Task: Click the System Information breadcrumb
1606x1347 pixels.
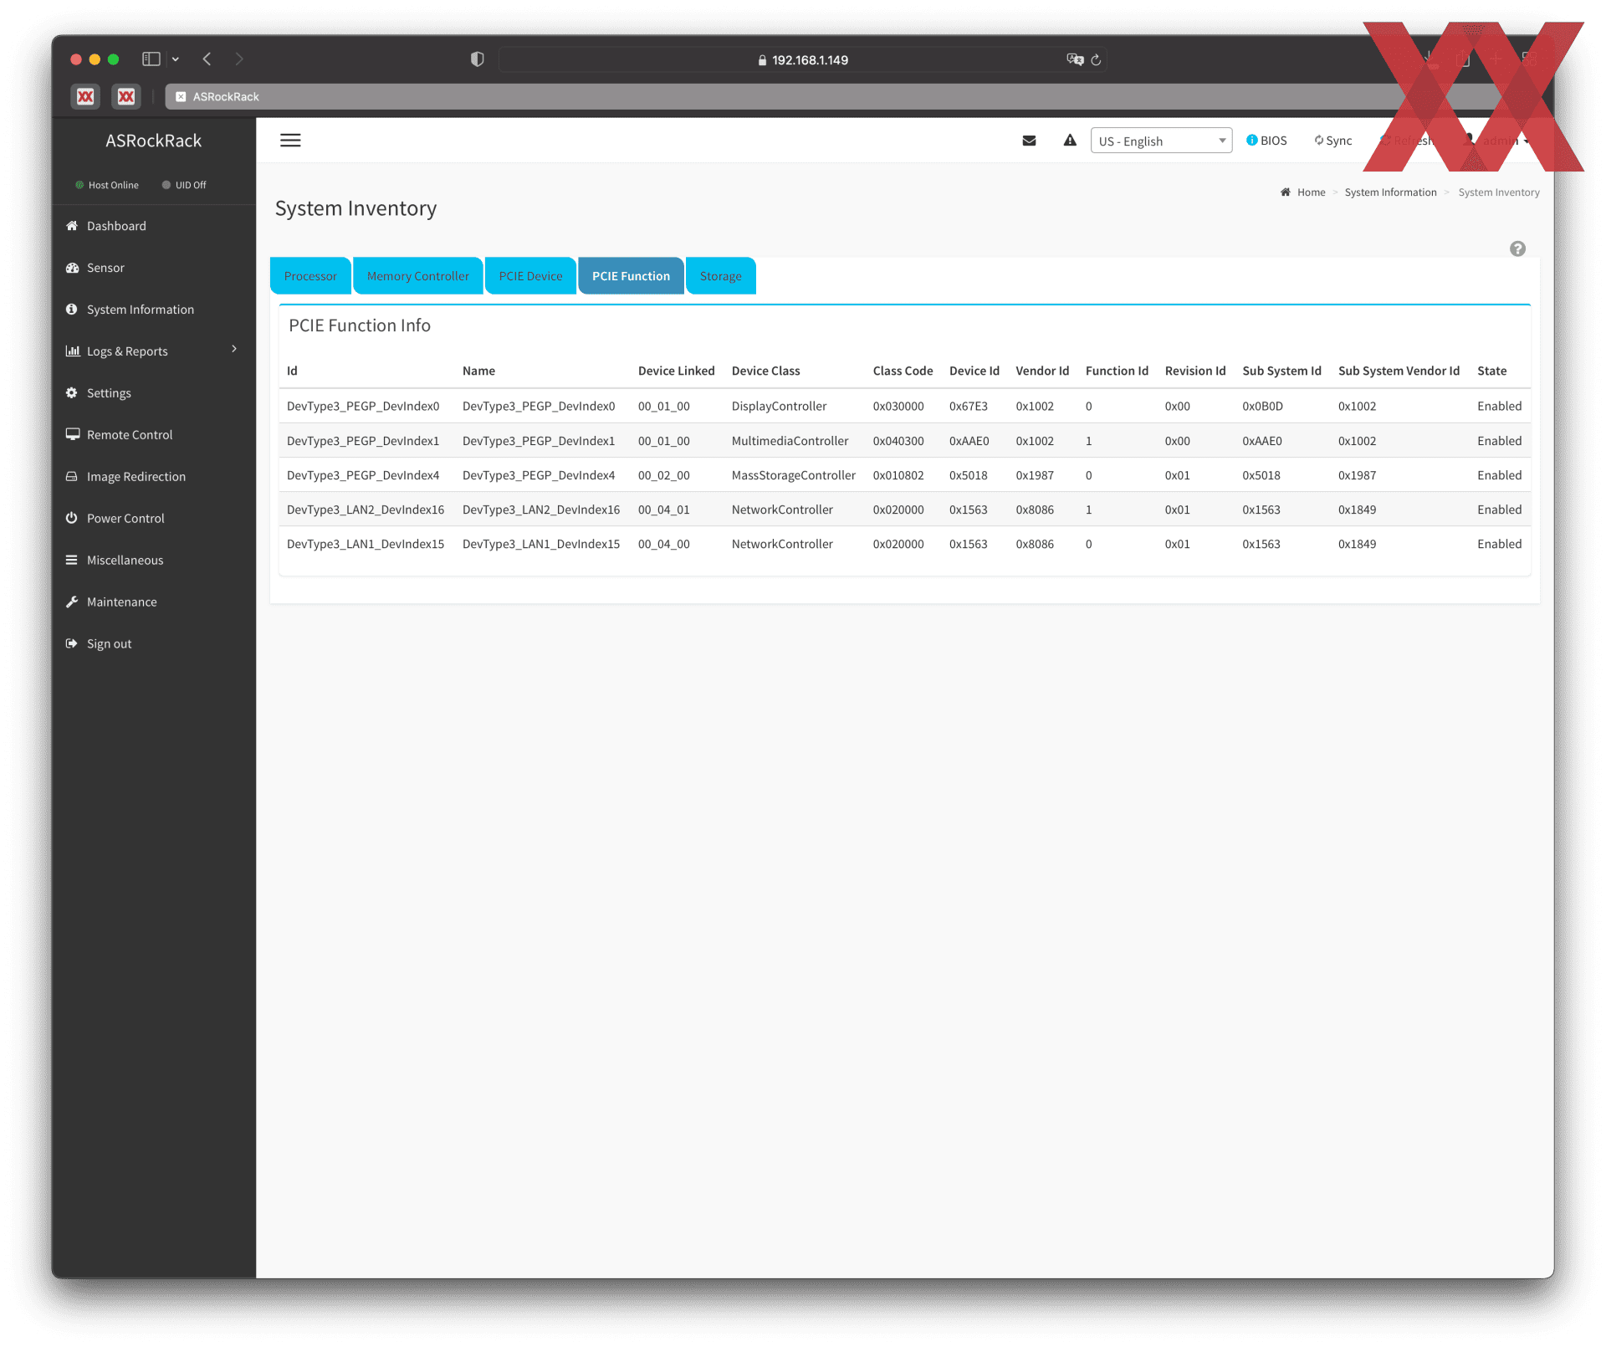Action: (1390, 192)
